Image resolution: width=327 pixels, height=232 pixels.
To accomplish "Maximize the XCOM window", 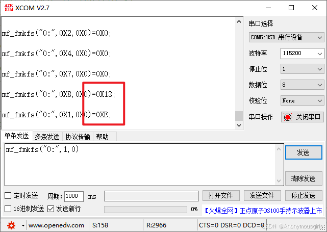I will click(x=291, y=8).
